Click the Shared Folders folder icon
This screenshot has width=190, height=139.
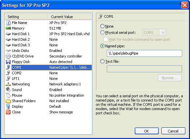8,101
